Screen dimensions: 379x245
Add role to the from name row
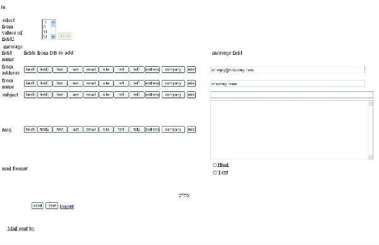[x=191, y=83]
